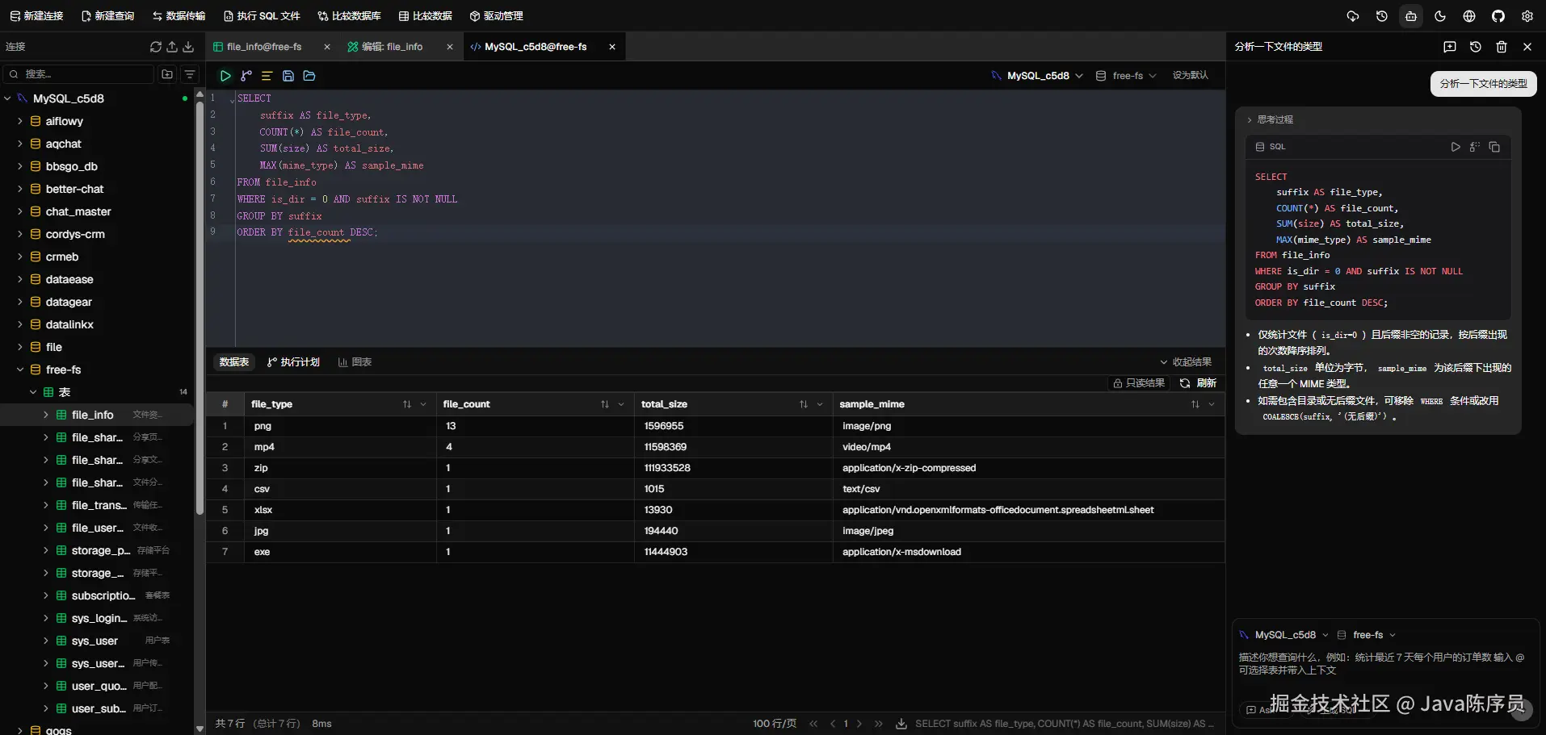
Task: Open the language globe icon
Action: click(1469, 16)
